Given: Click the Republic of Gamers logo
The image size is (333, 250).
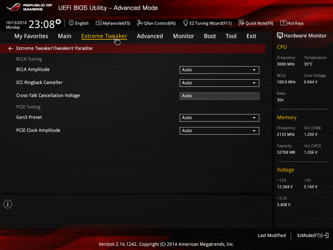Looking at the screenshot, I should pyautogui.click(x=29, y=7).
